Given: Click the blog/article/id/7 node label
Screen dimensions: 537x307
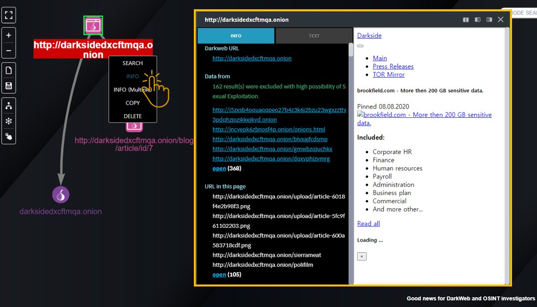Looking at the screenshot, I should pyautogui.click(x=134, y=144).
